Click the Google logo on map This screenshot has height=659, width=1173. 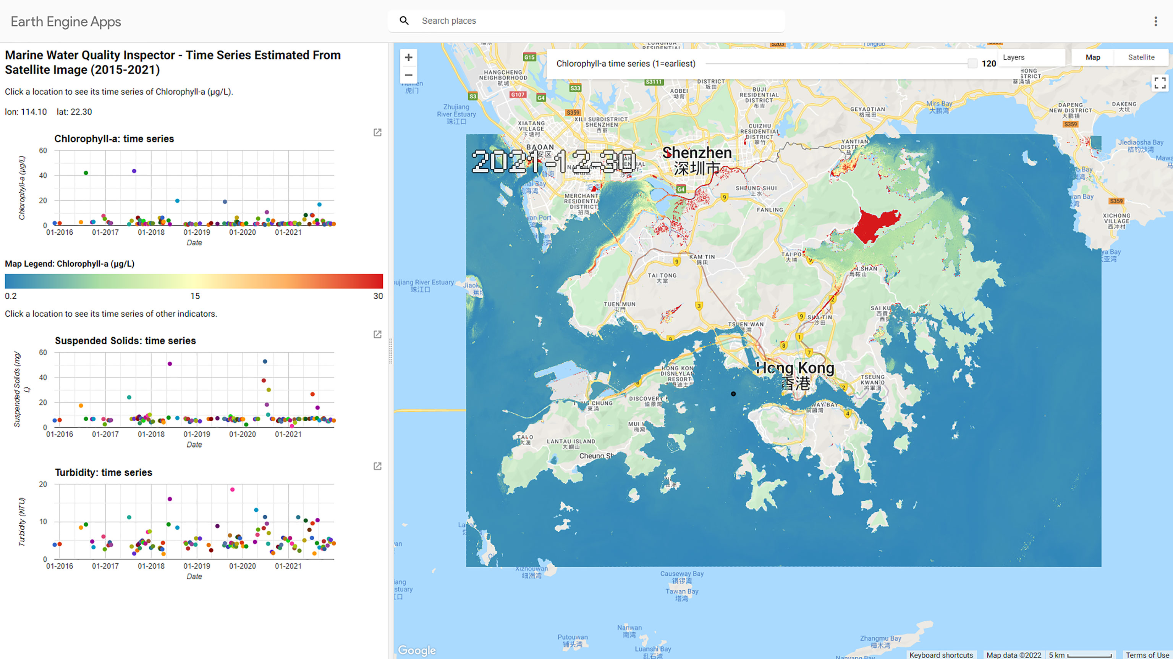pos(417,650)
